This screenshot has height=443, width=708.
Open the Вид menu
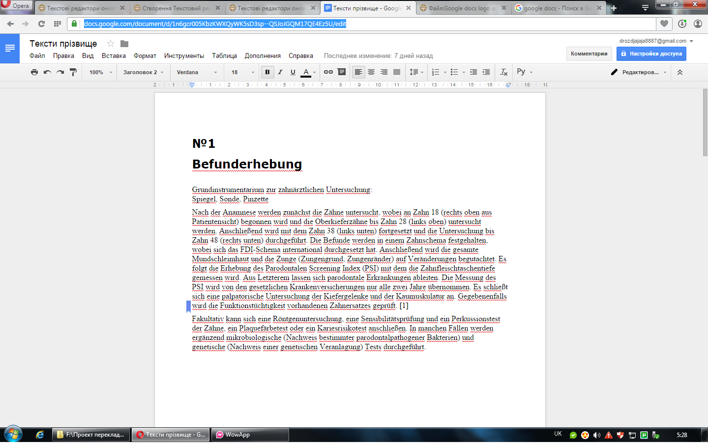pyautogui.click(x=88, y=55)
